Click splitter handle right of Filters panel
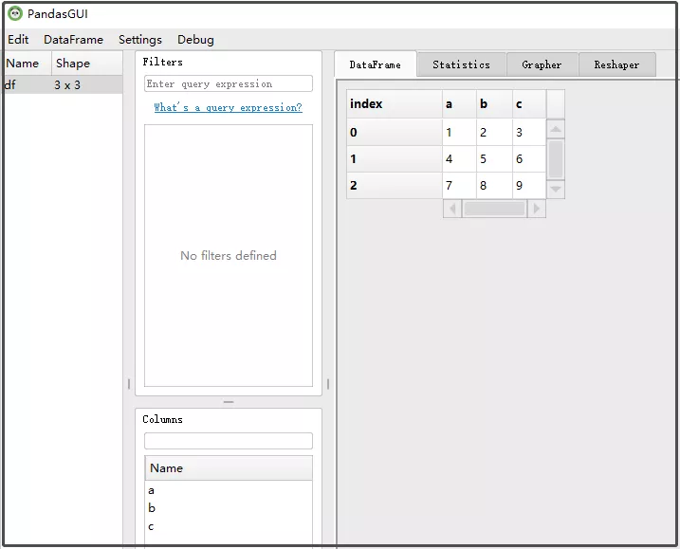 click(328, 384)
